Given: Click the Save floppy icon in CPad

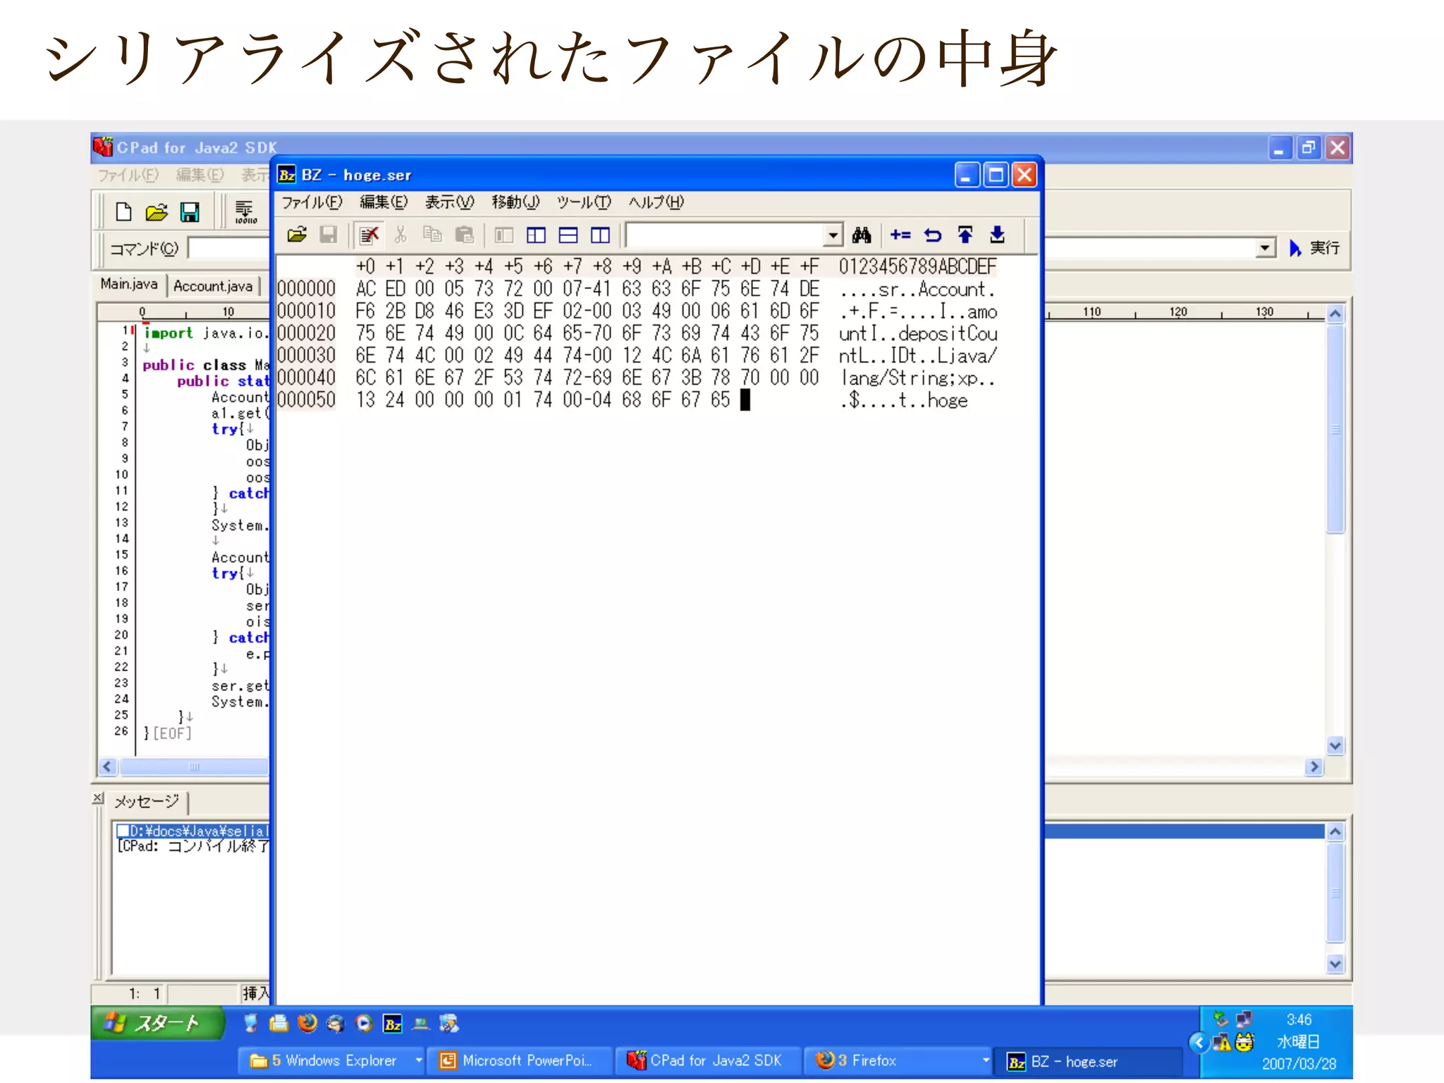Looking at the screenshot, I should (190, 212).
